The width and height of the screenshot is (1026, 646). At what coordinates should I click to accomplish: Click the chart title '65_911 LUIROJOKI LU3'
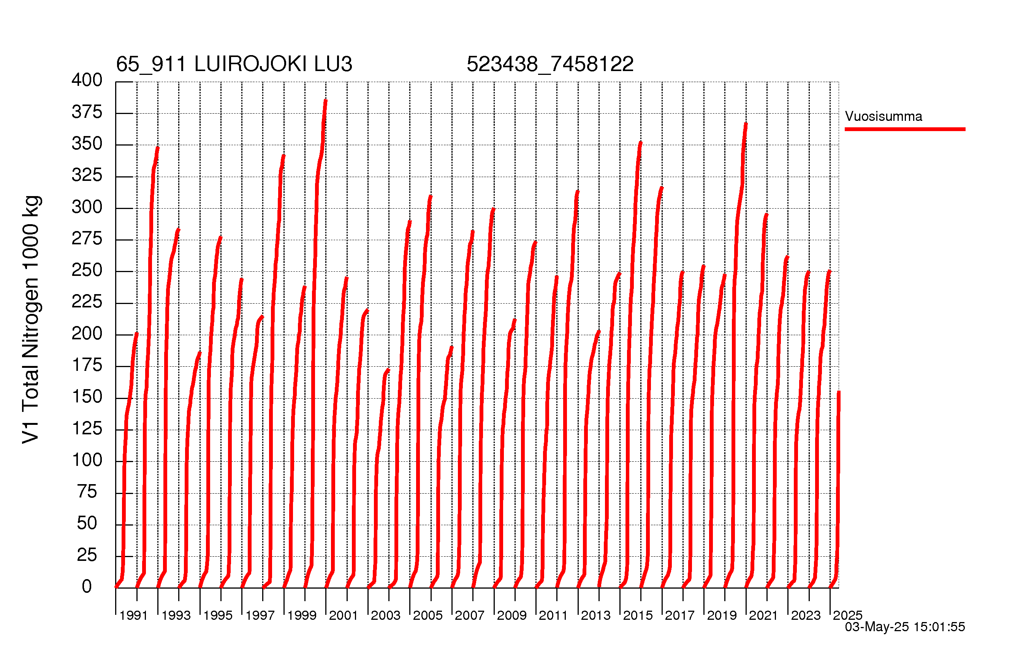(x=234, y=64)
